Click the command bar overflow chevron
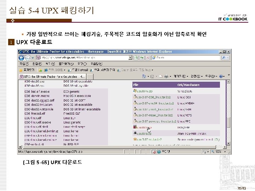Image resolution: width=255 pixels, height=191 pixels. pyautogui.click(x=229, y=75)
